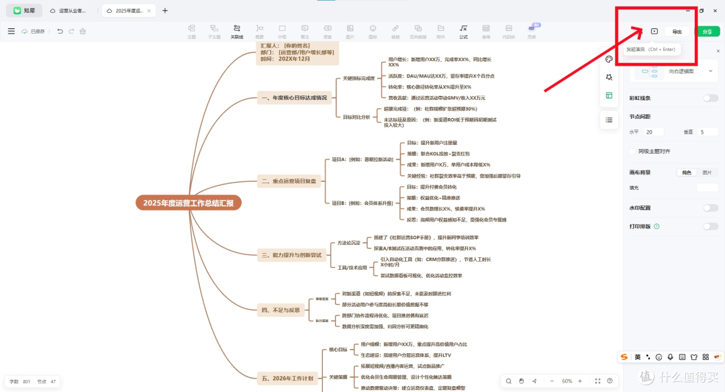Screen dimensions: 725x392
Task: Insert a 表格 table
Action: click(x=486, y=32)
